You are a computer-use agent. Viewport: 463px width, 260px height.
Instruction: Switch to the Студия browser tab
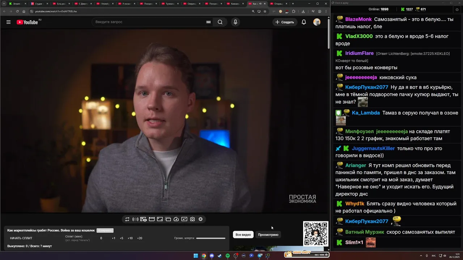39,4
